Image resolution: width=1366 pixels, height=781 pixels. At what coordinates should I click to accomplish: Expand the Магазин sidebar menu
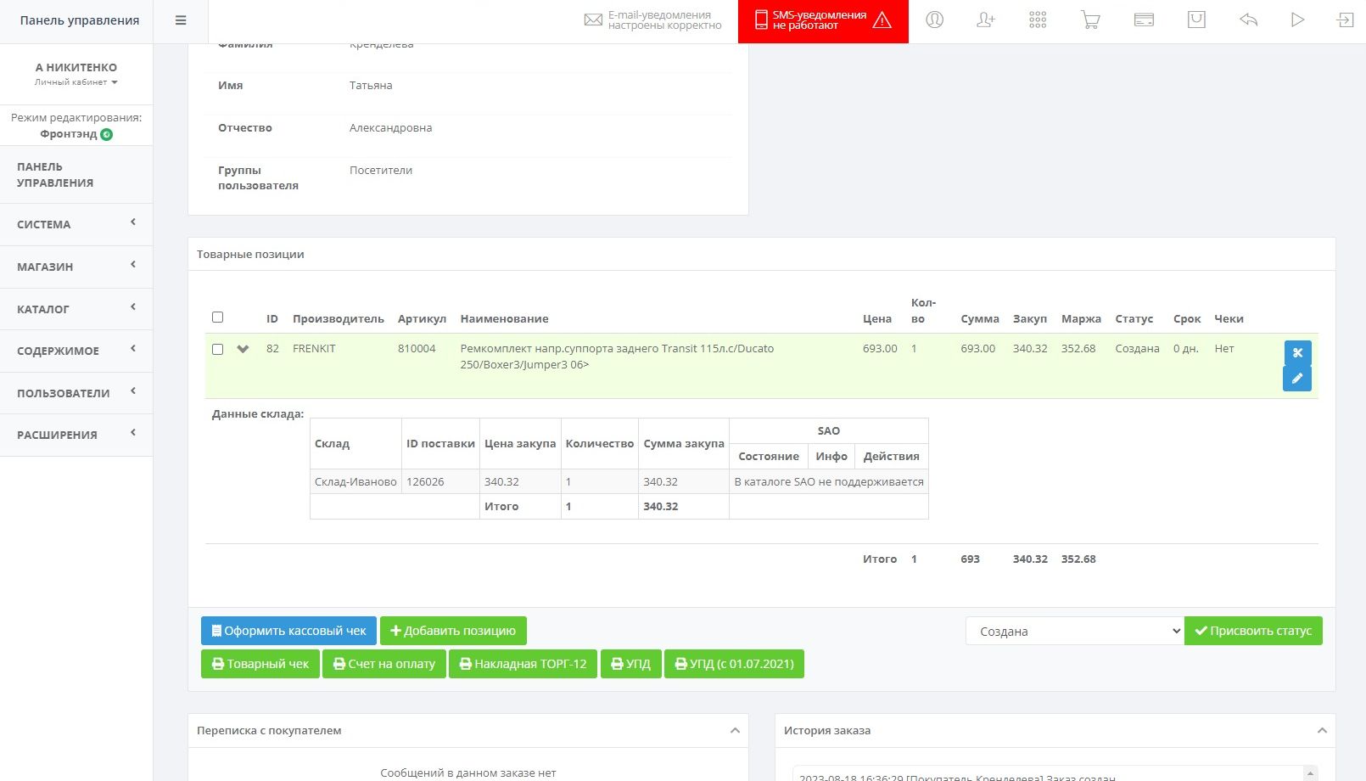[76, 267]
